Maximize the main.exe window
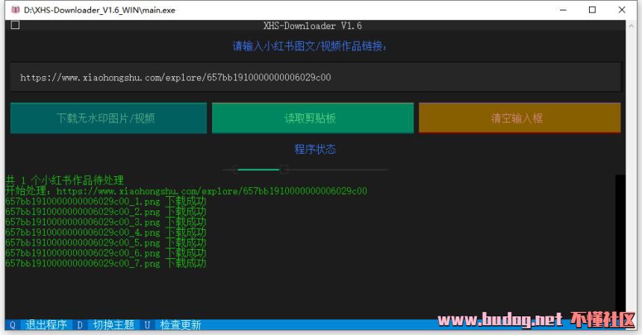This screenshot has width=642, height=335. (592, 10)
